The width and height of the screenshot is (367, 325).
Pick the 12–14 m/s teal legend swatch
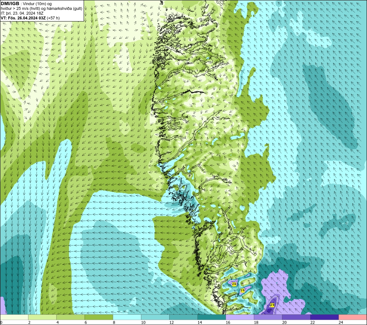click(183, 317)
